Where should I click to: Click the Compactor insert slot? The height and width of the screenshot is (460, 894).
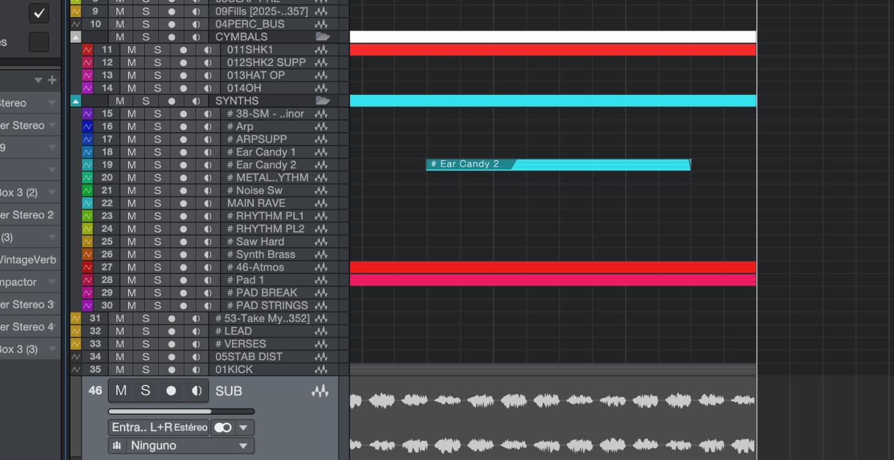pyautogui.click(x=24, y=281)
